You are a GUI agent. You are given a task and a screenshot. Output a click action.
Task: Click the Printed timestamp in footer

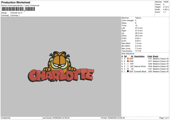tap(113, 118)
